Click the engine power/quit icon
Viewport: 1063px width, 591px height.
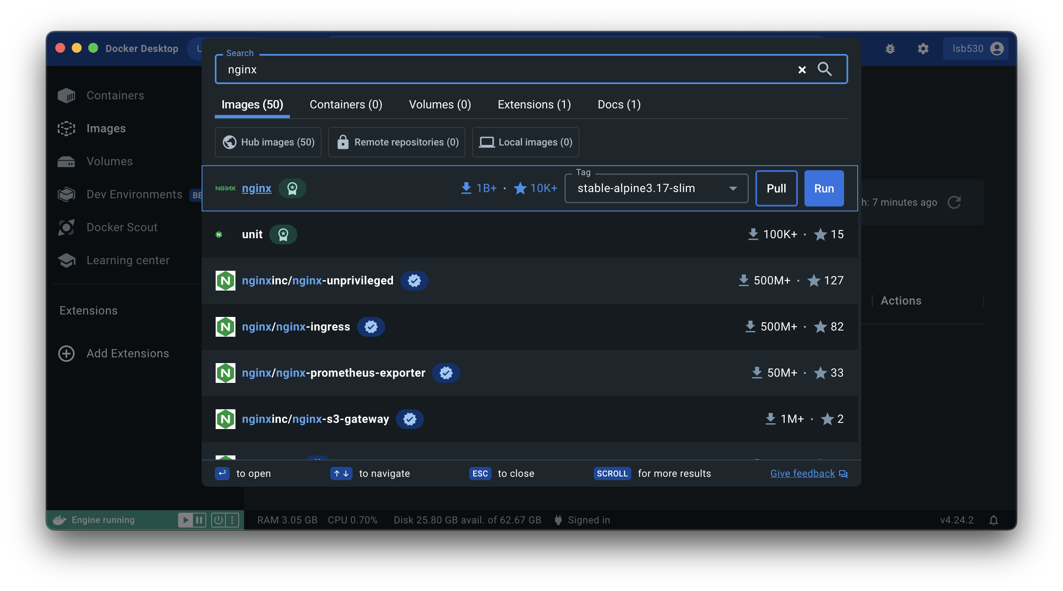coord(218,520)
